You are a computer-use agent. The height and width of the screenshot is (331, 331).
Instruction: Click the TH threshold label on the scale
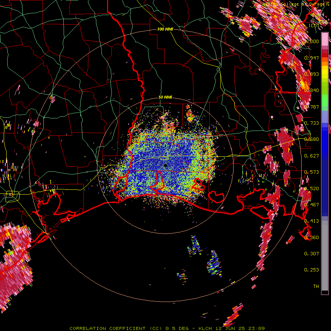click(x=316, y=286)
